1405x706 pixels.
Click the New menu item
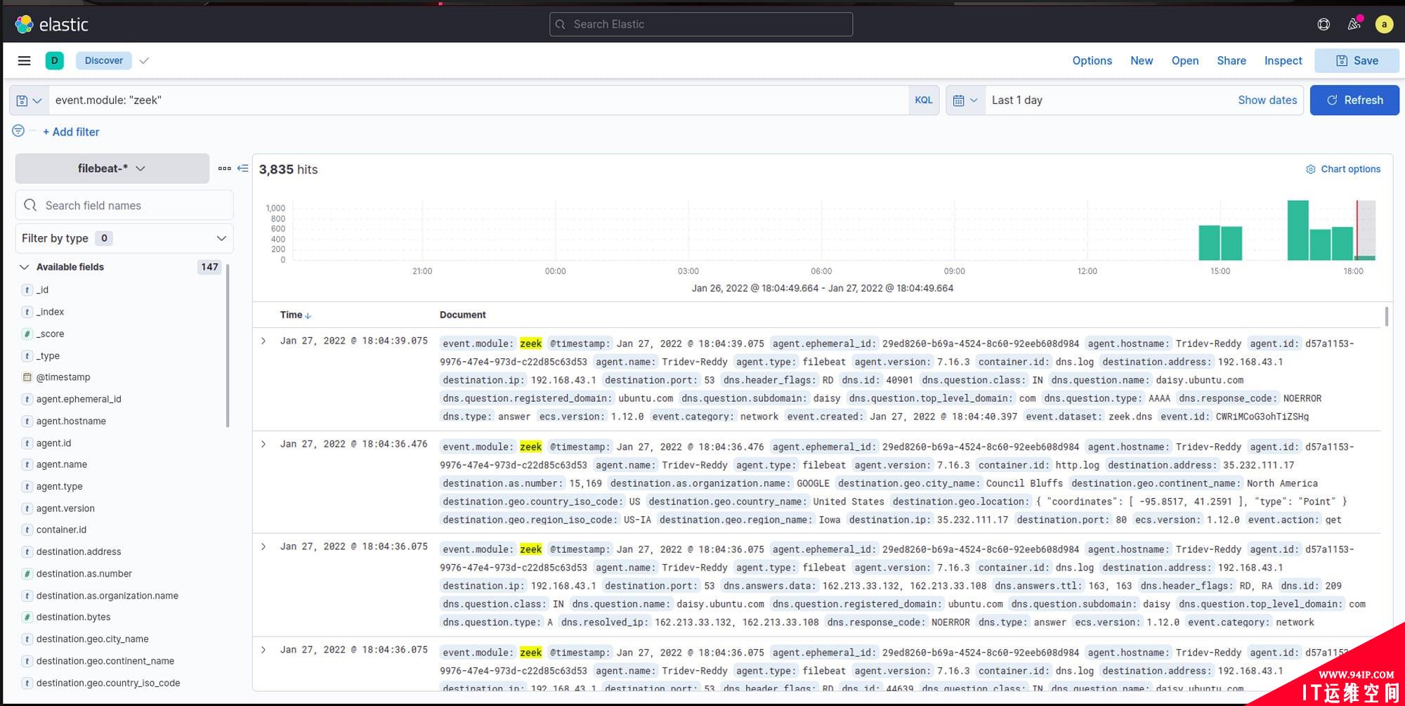click(1142, 60)
